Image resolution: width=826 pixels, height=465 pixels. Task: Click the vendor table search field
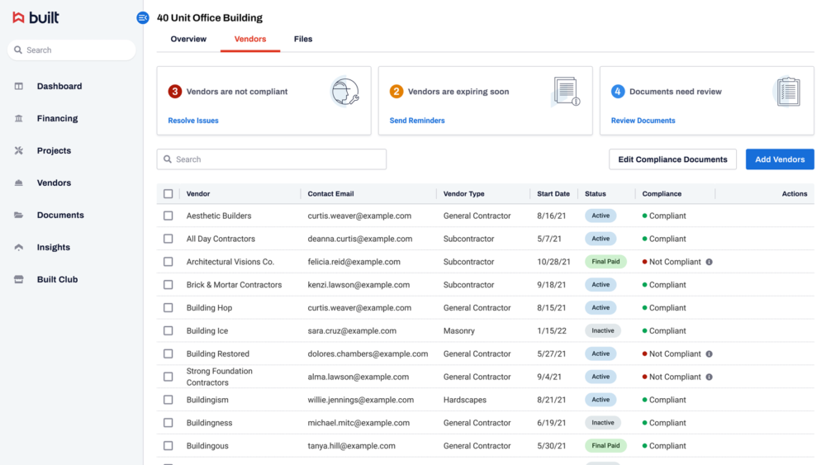(271, 159)
